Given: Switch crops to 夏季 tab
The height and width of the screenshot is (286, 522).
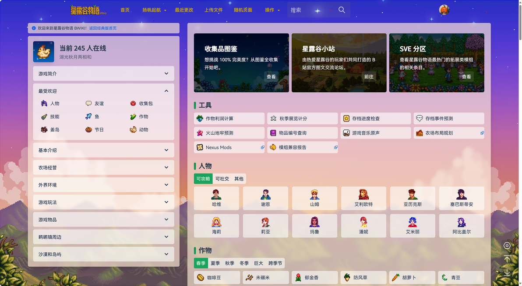Looking at the screenshot, I should (x=215, y=263).
